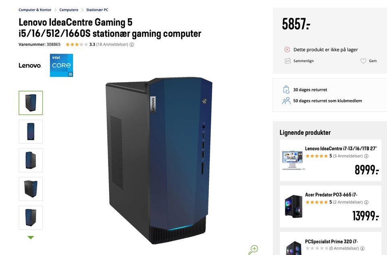Open Computer & Kontor breadcrumb
387x255 pixels.
click(x=35, y=10)
